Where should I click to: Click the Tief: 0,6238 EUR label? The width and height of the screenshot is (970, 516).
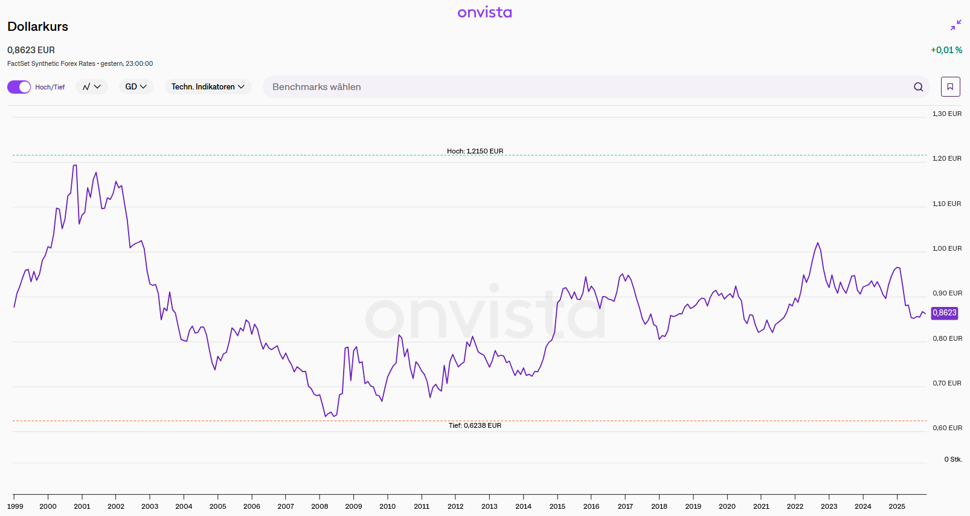(x=475, y=425)
